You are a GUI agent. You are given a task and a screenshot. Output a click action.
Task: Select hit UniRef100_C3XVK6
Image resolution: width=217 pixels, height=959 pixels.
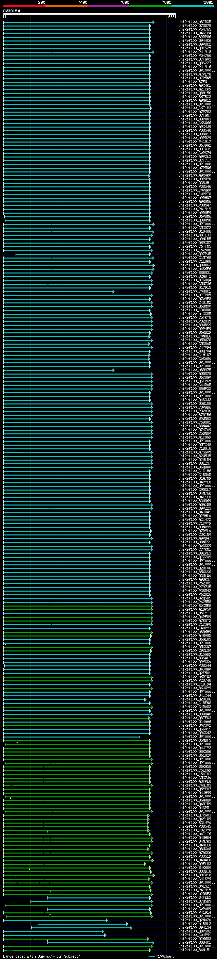point(195,310)
